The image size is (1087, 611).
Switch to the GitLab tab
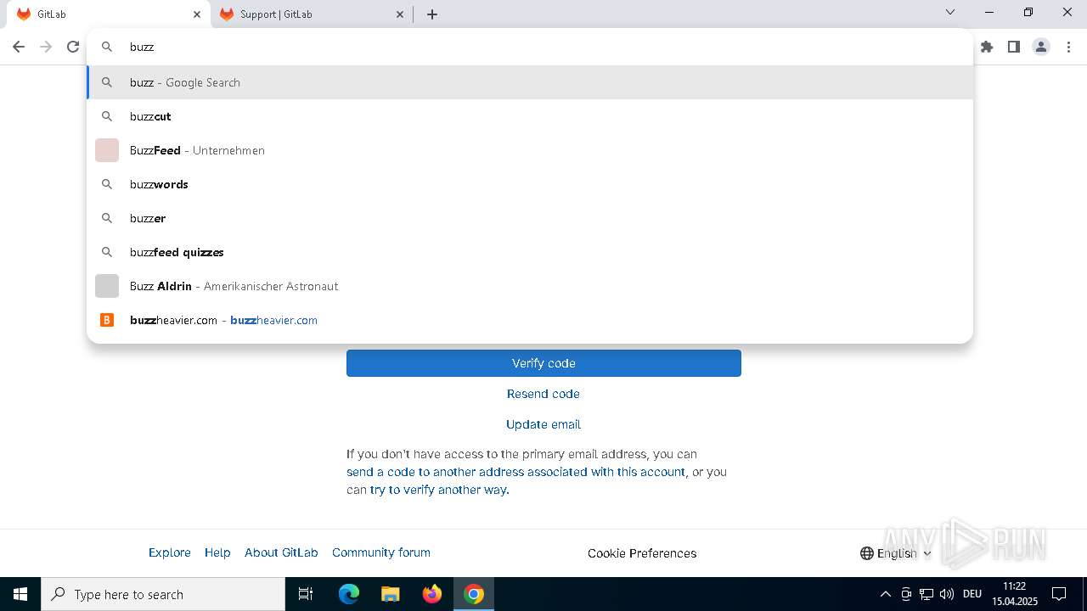(109, 14)
